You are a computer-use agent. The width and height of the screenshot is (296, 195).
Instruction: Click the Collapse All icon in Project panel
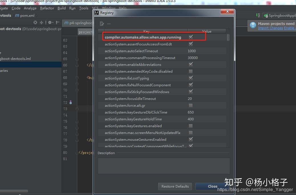[x=41, y=22]
